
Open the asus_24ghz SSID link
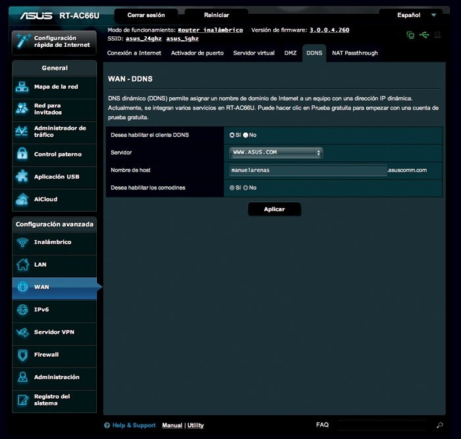(144, 38)
